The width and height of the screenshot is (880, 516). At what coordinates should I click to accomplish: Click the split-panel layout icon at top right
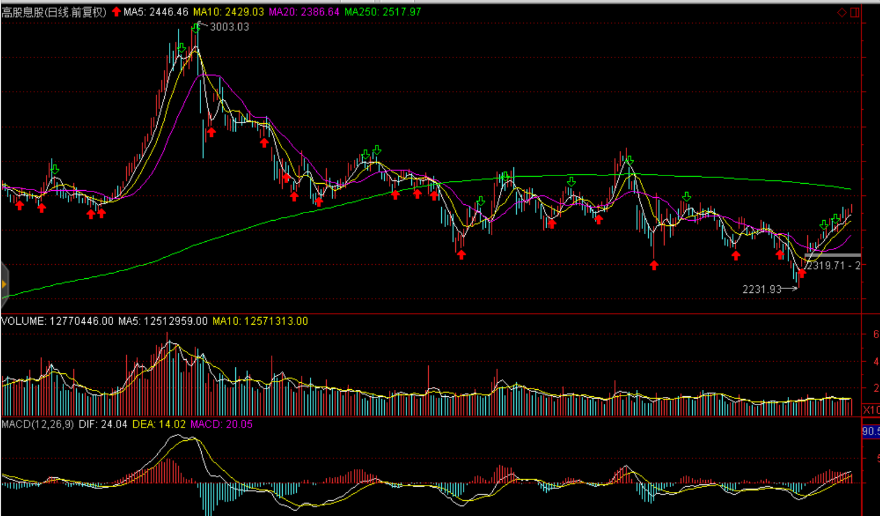pyautogui.click(x=855, y=12)
